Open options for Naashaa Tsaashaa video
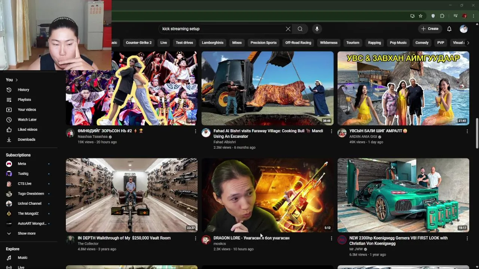 [195, 132]
